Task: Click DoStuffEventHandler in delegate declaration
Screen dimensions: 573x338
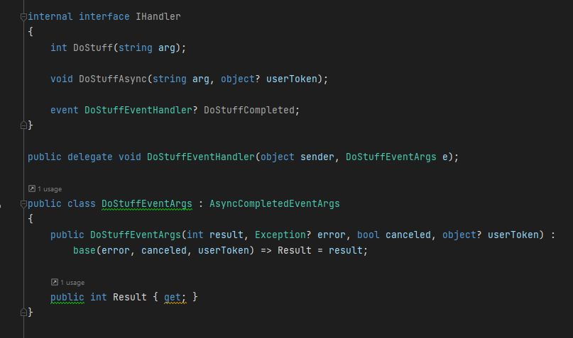Action: (201, 157)
